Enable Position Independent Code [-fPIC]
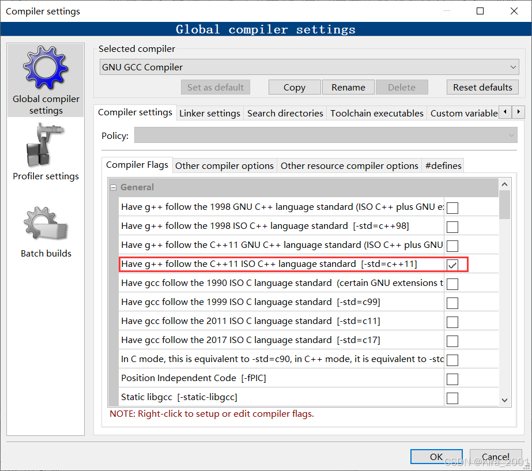Viewport: 532px width, 471px height. [x=452, y=378]
